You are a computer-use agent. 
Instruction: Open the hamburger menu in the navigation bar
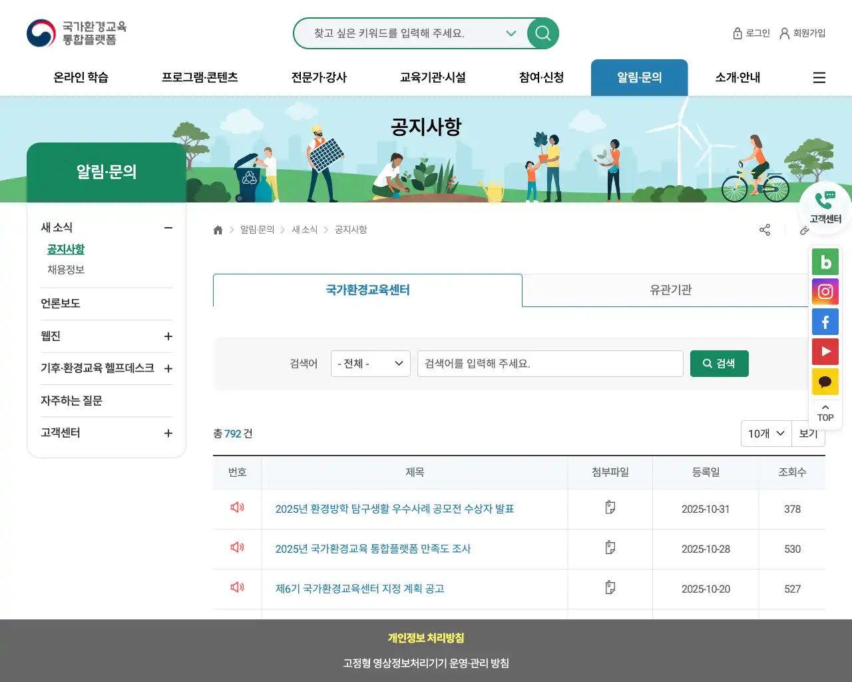819,77
